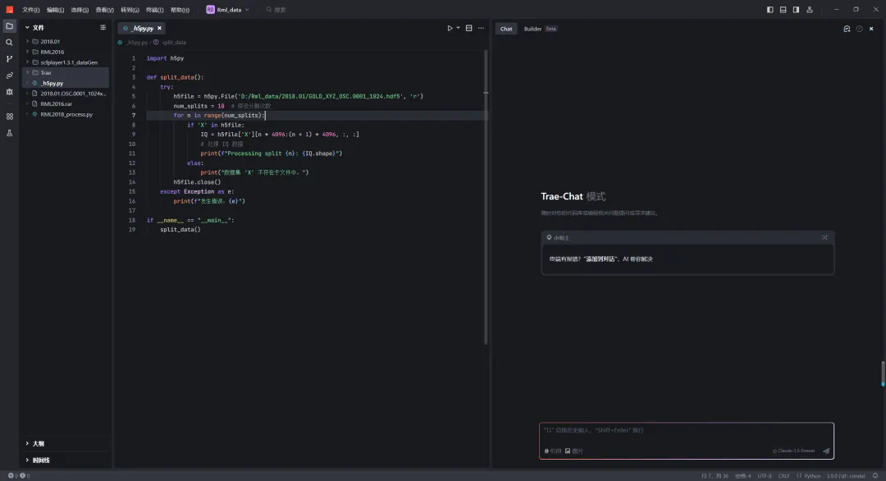Open the Extensions view in the activity bar
Image resolution: width=886 pixels, height=481 pixels.
[10, 116]
